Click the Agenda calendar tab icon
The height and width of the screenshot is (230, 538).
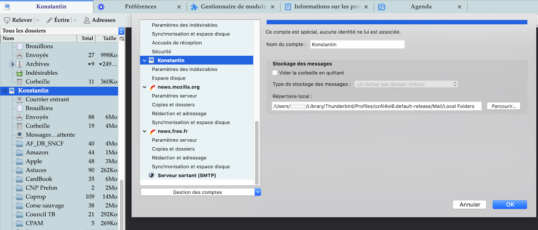point(382,7)
